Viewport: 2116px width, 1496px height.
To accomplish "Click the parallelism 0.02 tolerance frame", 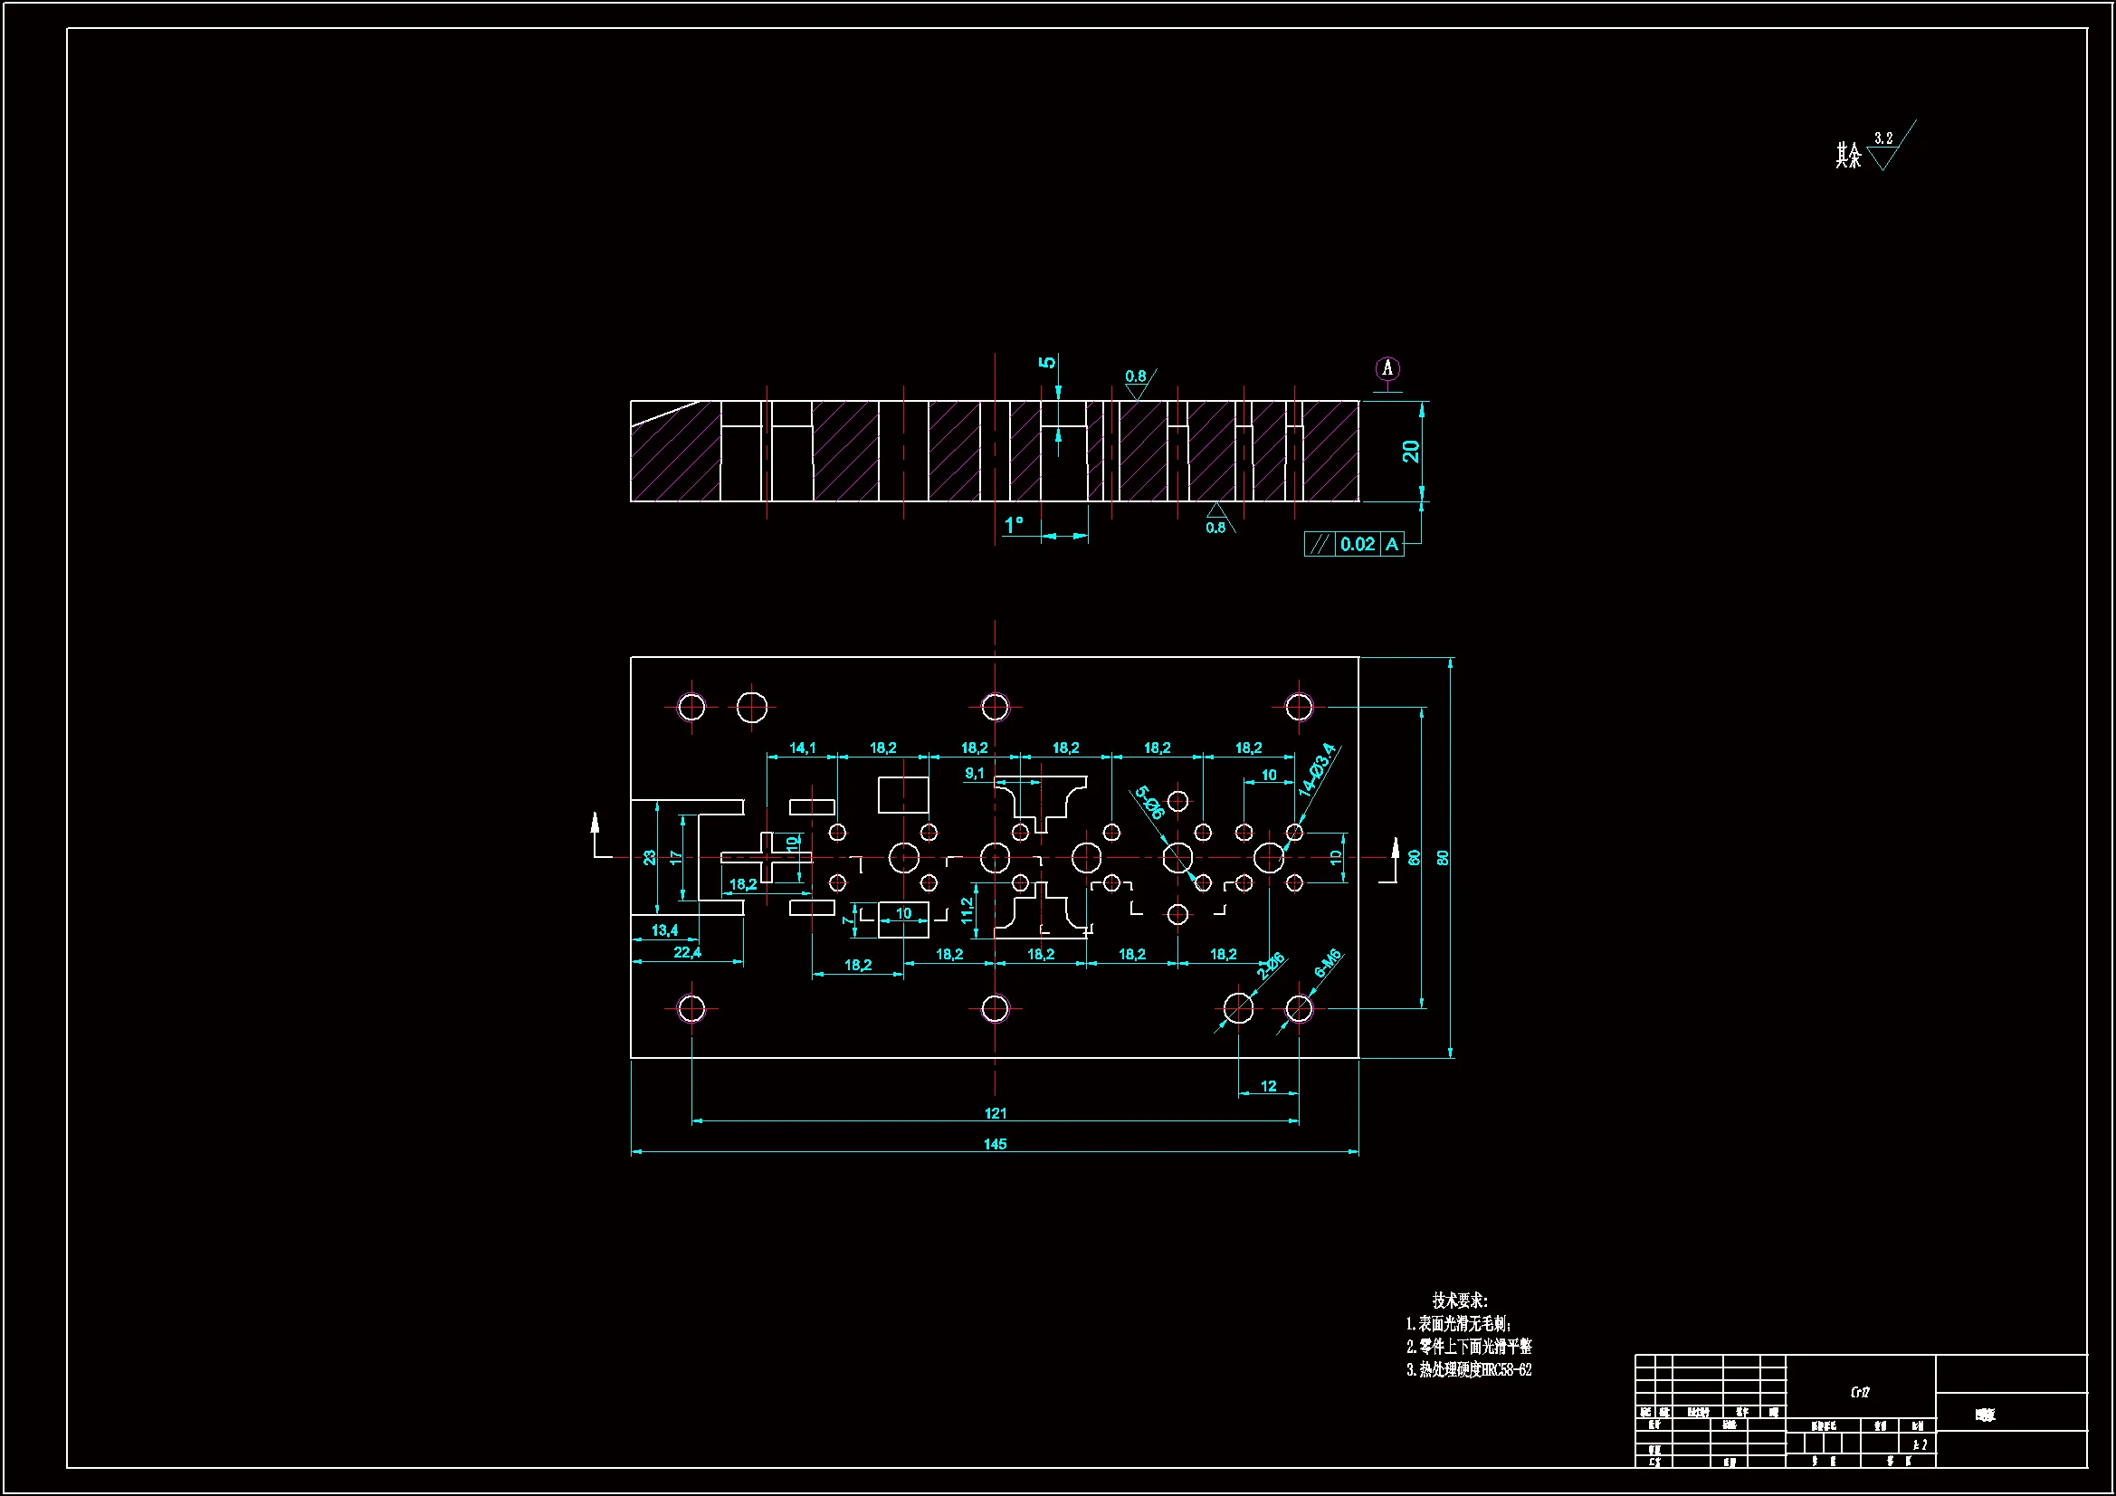I will click(x=1354, y=545).
